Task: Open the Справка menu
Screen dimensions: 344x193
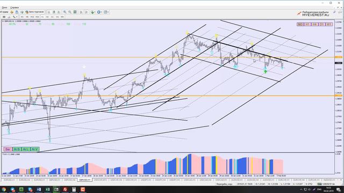Action: (x=15, y=8)
